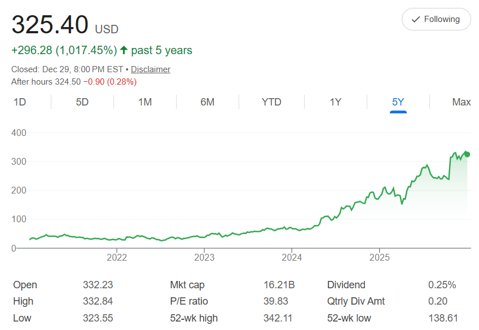Switch chart to 6M range
The width and height of the screenshot is (479, 330).
(208, 102)
